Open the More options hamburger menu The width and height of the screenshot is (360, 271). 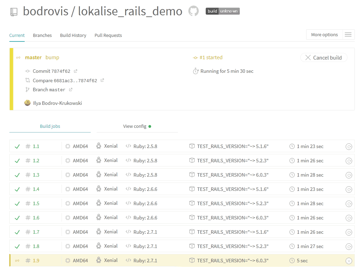(x=348, y=35)
